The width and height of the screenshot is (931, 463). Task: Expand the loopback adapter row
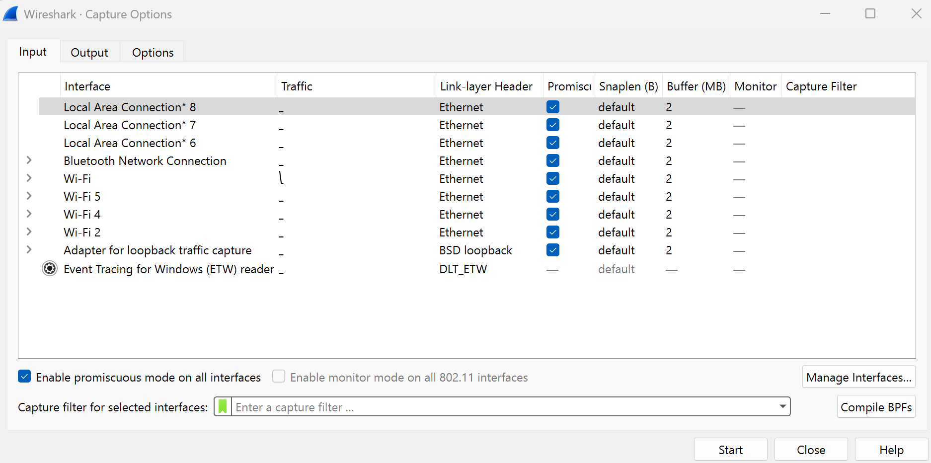tap(29, 249)
